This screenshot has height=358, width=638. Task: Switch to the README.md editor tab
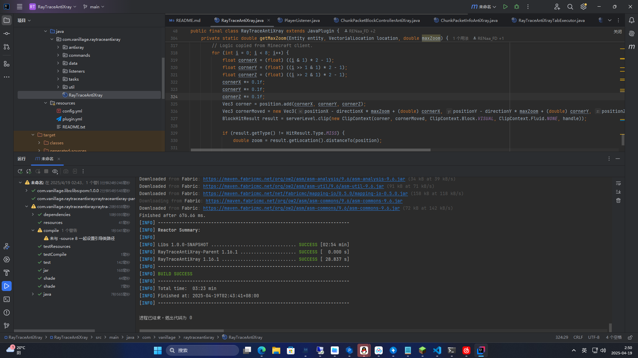[188, 20]
